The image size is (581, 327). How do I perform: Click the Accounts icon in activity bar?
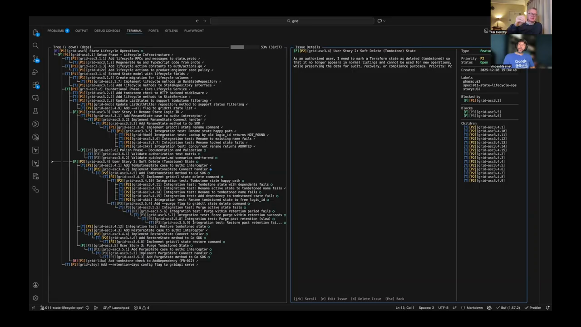pyautogui.click(x=35, y=285)
